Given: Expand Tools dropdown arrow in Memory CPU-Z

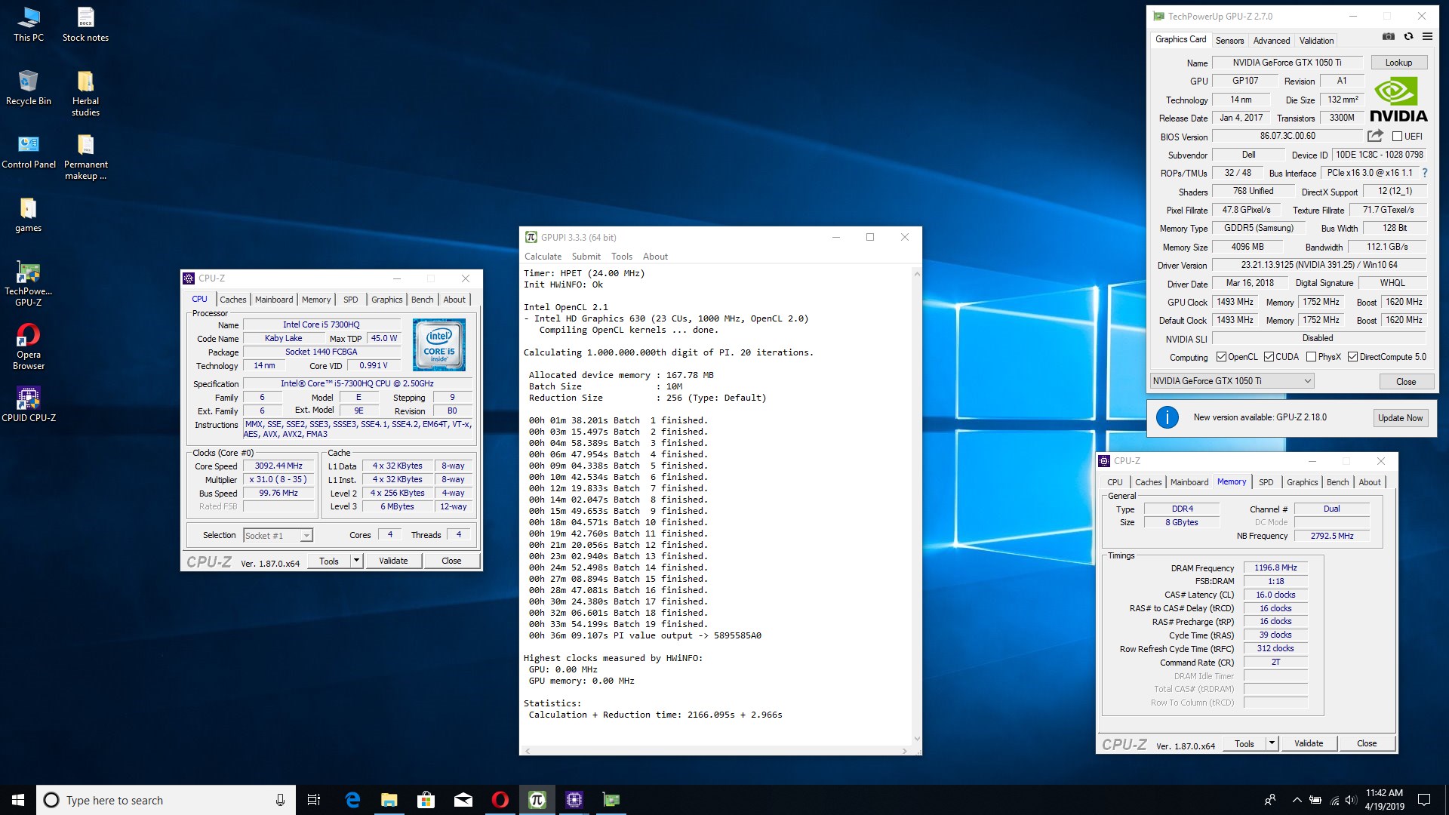Looking at the screenshot, I should 1272,743.
